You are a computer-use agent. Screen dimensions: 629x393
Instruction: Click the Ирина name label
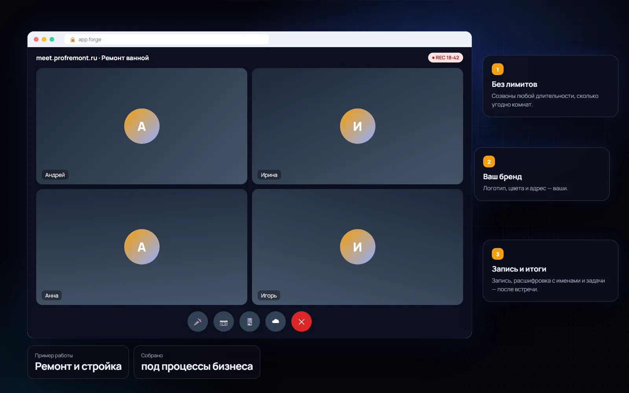tap(269, 175)
